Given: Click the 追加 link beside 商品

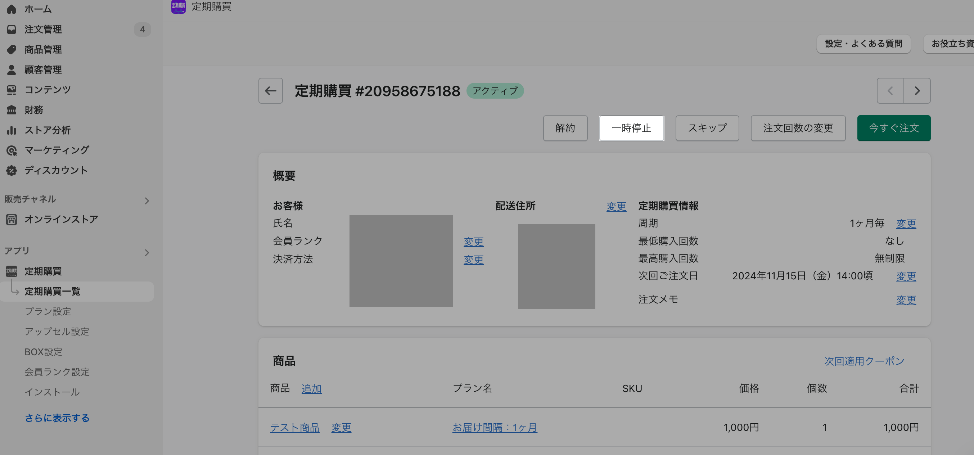Looking at the screenshot, I should click(311, 388).
